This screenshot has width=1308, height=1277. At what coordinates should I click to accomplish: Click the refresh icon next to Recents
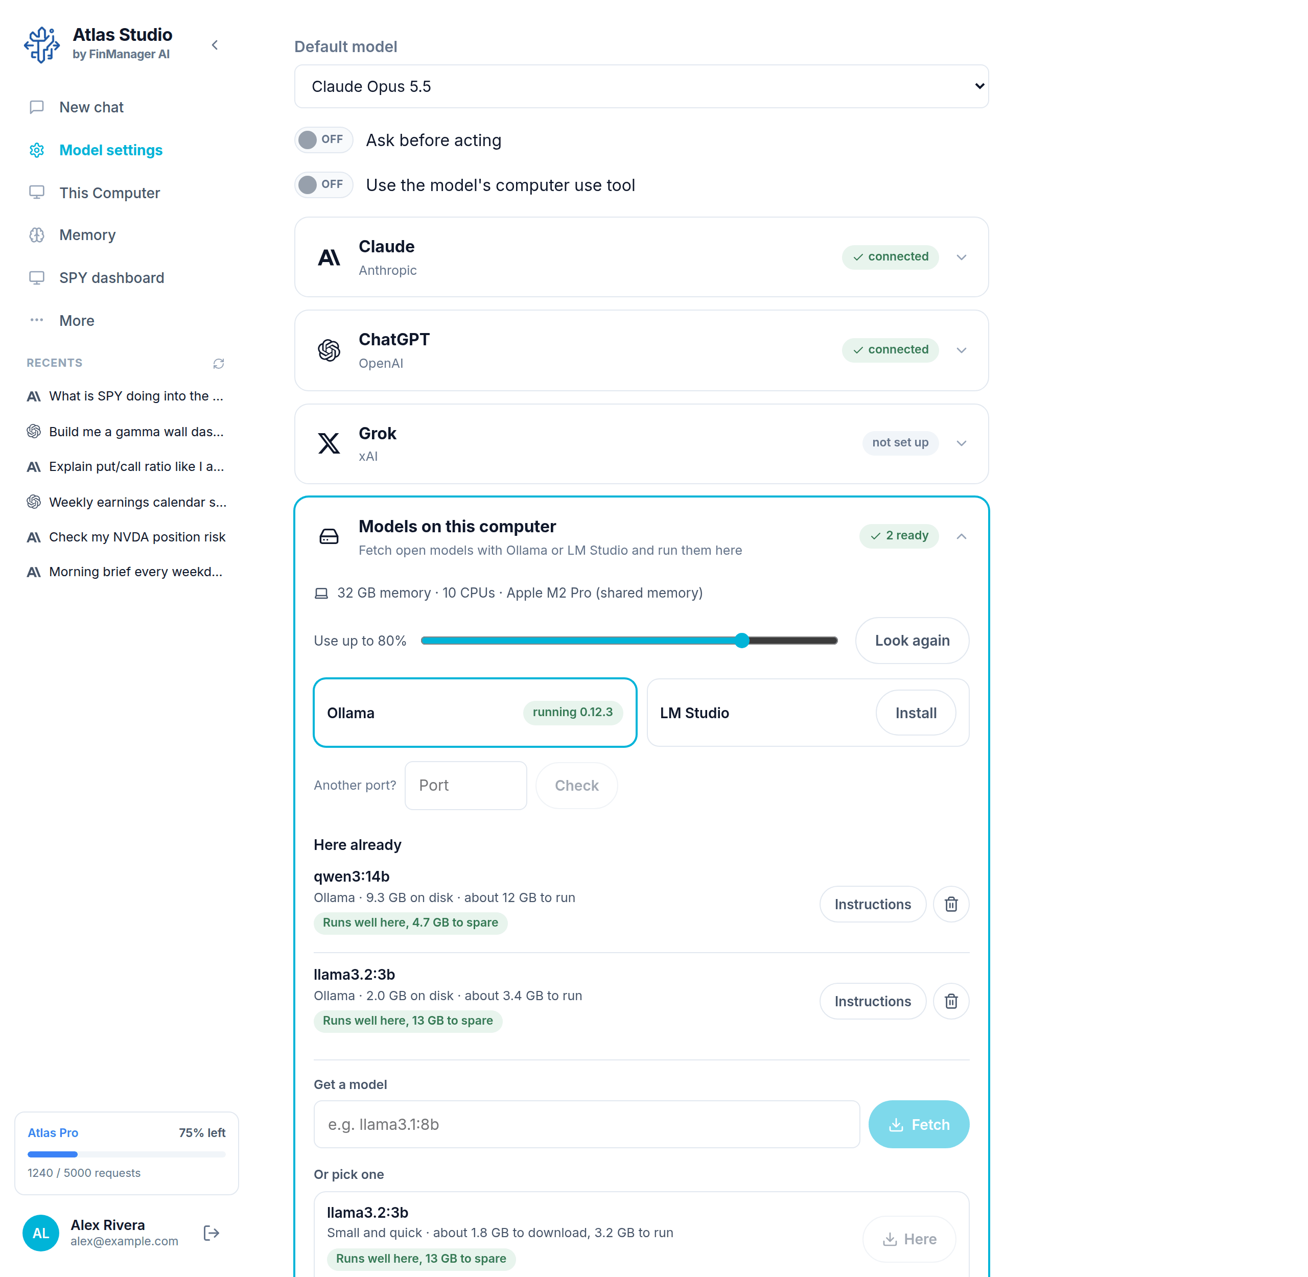click(219, 364)
